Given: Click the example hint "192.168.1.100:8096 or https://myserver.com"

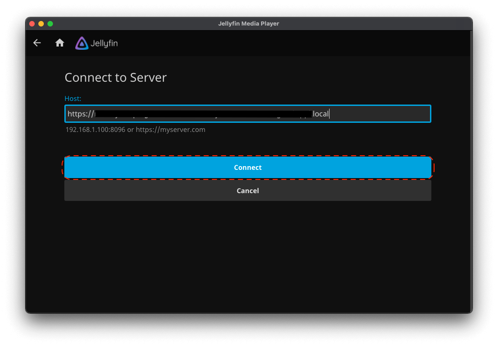Looking at the screenshot, I should (135, 130).
